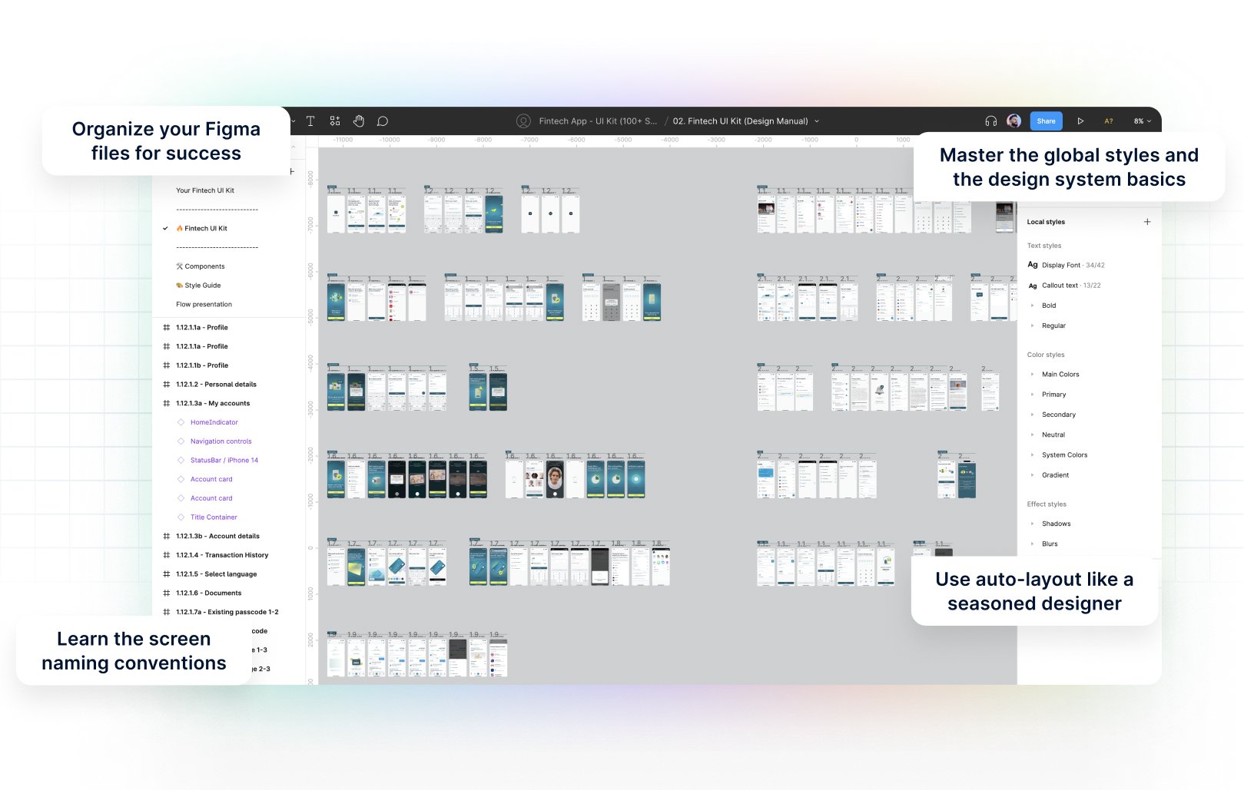
Task: Present the prototype with play icon
Action: (1080, 121)
